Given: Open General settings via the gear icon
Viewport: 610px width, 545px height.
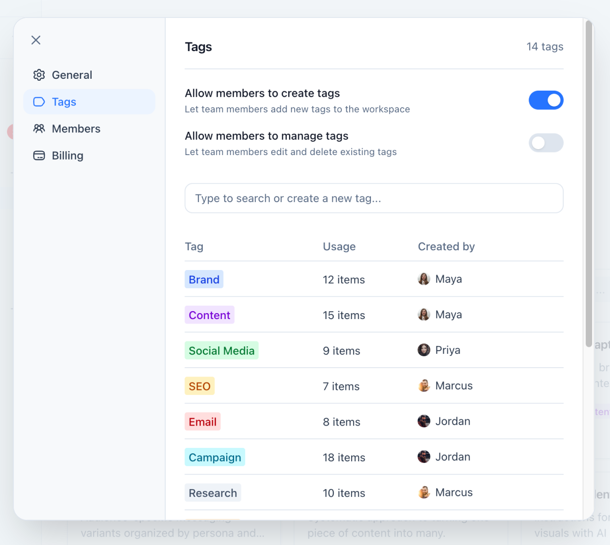Looking at the screenshot, I should pyautogui.click(x=39, y=75).
